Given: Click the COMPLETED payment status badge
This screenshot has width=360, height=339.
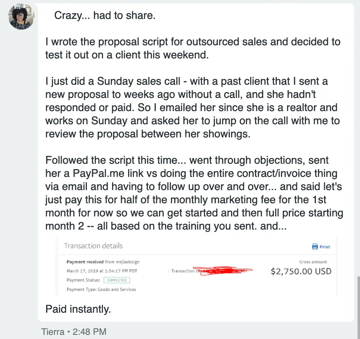Looking at the screenshot, I should click(x=117, y=280).
